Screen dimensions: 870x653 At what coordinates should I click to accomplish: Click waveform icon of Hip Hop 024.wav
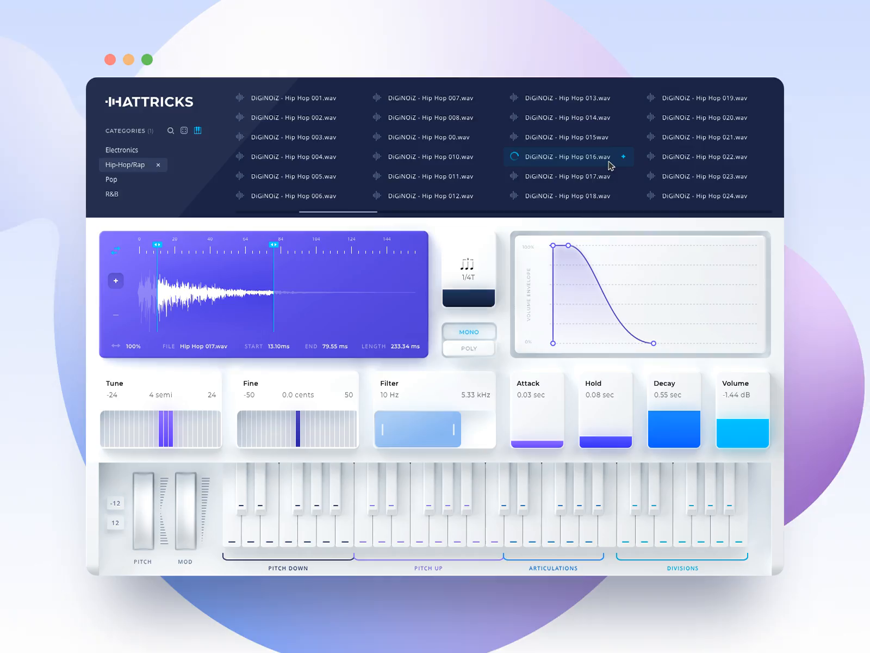tap(651, 196)
